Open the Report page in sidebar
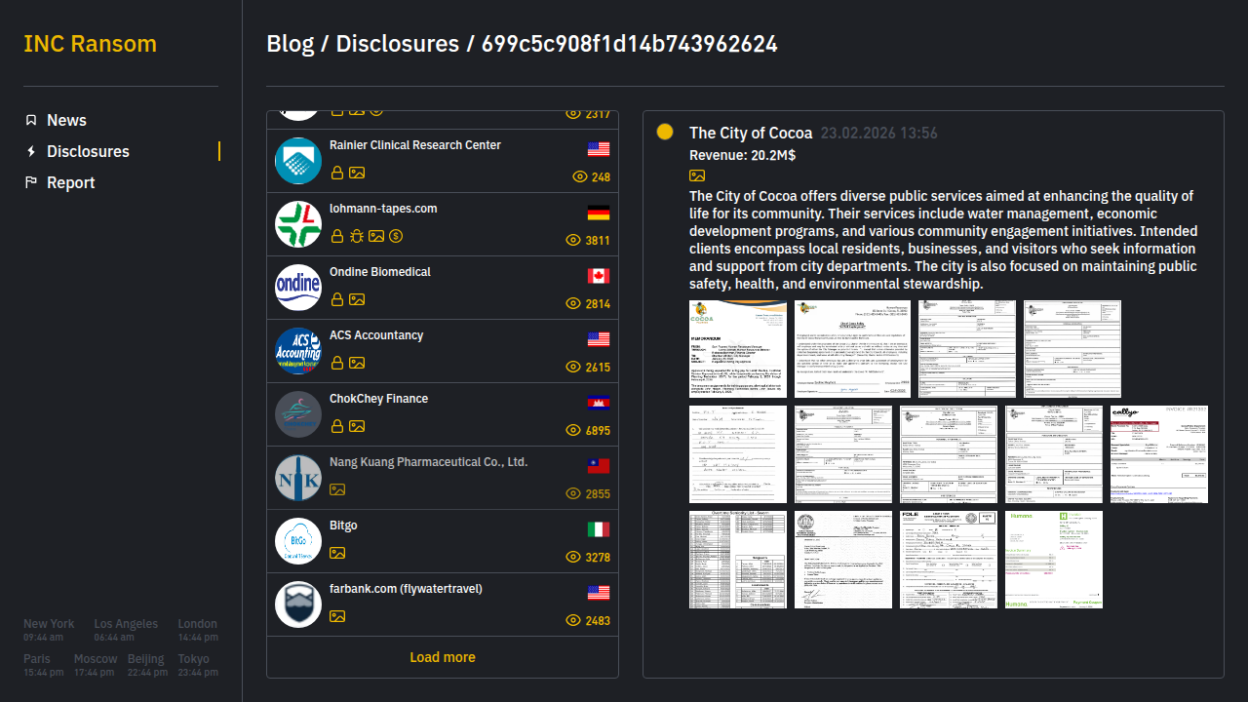Viewport: 1248px width, 702px height. 70,182
